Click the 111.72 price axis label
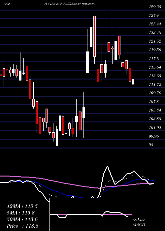 [155, 84]
